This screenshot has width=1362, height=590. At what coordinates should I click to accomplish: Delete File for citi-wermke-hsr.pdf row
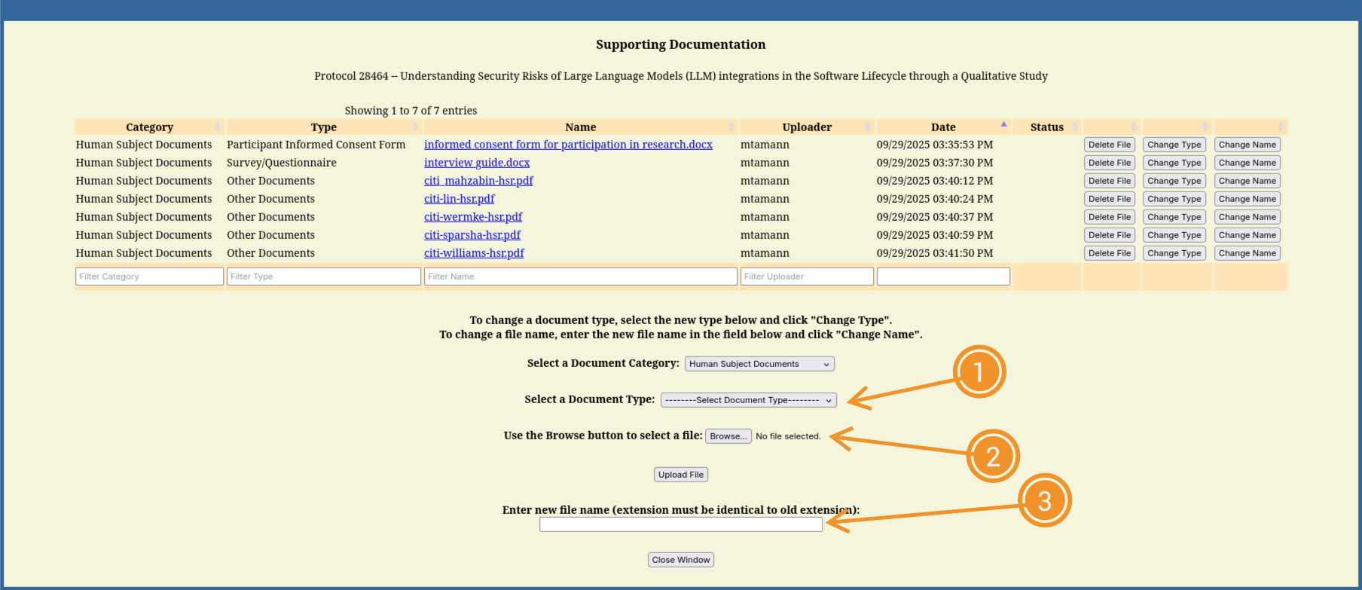tap(1110, 217)
